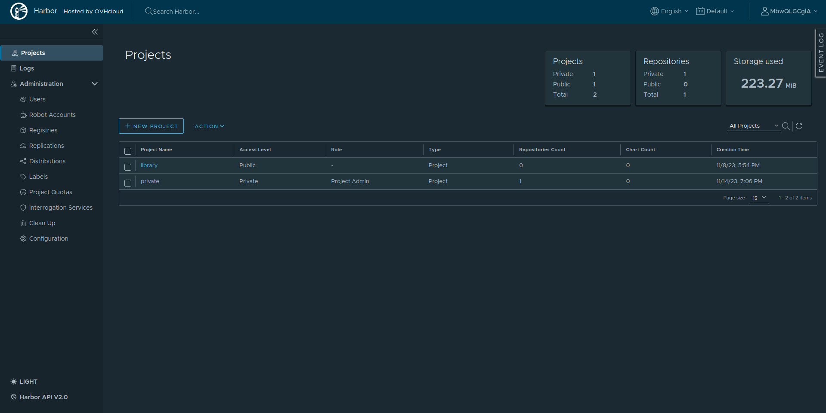Expand the All Projects filter dropdown
This screenshot has width=826, height=413.
[x=754, y=126]
